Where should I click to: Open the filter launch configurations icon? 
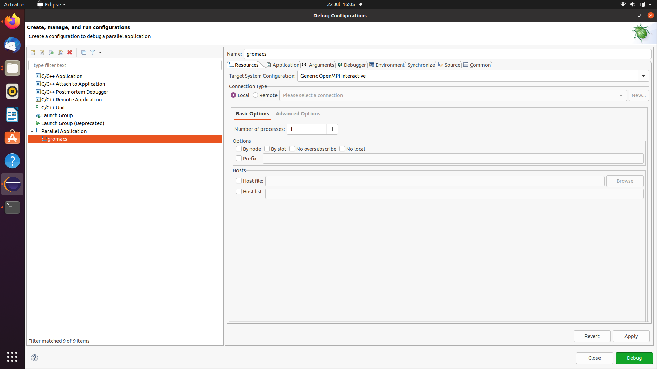click(x=92, y=52)
